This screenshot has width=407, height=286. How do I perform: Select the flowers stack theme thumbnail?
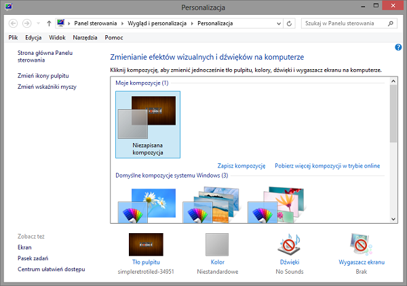[x=275, y=205]
